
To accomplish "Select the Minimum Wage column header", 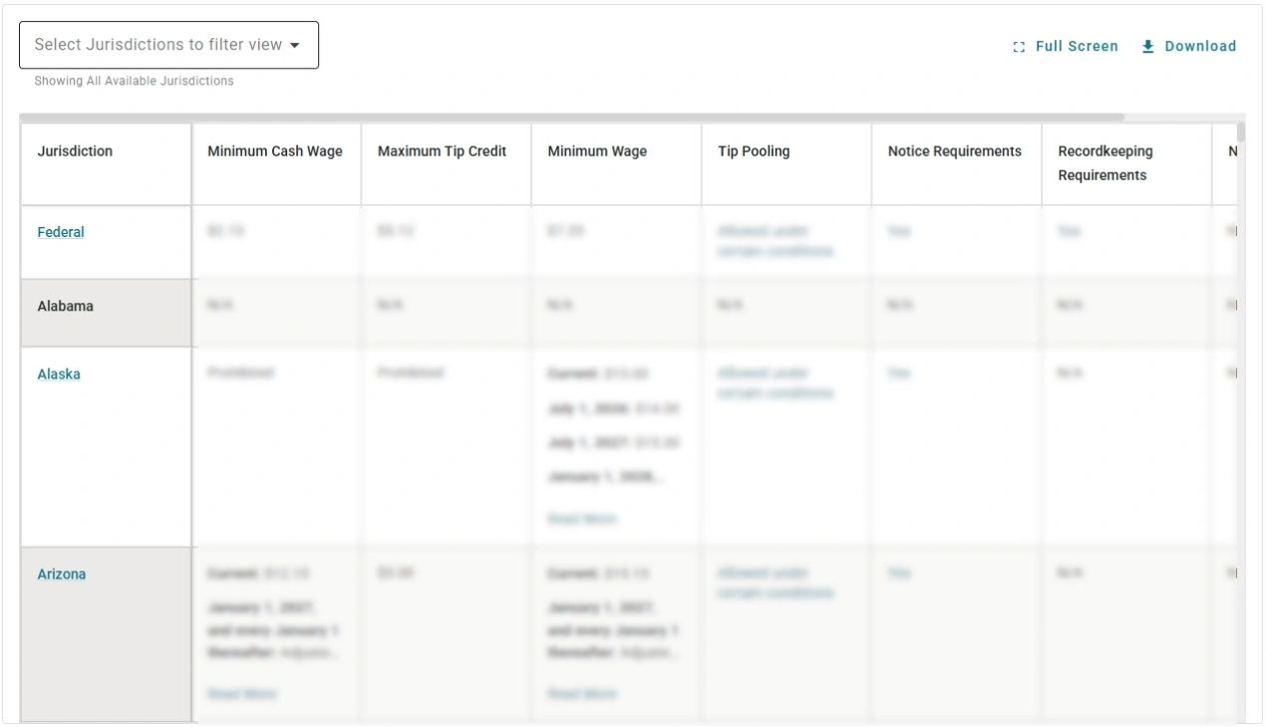I will coord(596,150).
